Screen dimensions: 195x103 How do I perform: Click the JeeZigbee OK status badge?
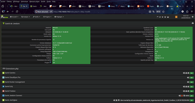192,100
